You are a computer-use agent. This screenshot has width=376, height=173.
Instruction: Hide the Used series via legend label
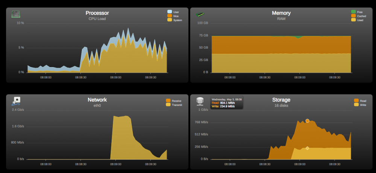click(x=360, y=20)
